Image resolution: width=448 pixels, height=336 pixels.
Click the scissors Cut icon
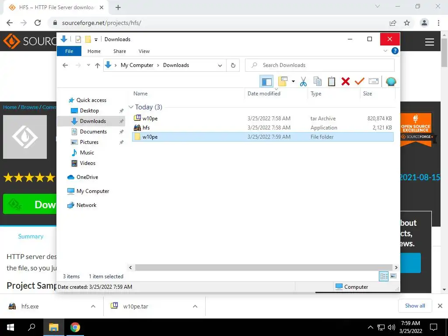coord(303,81)
